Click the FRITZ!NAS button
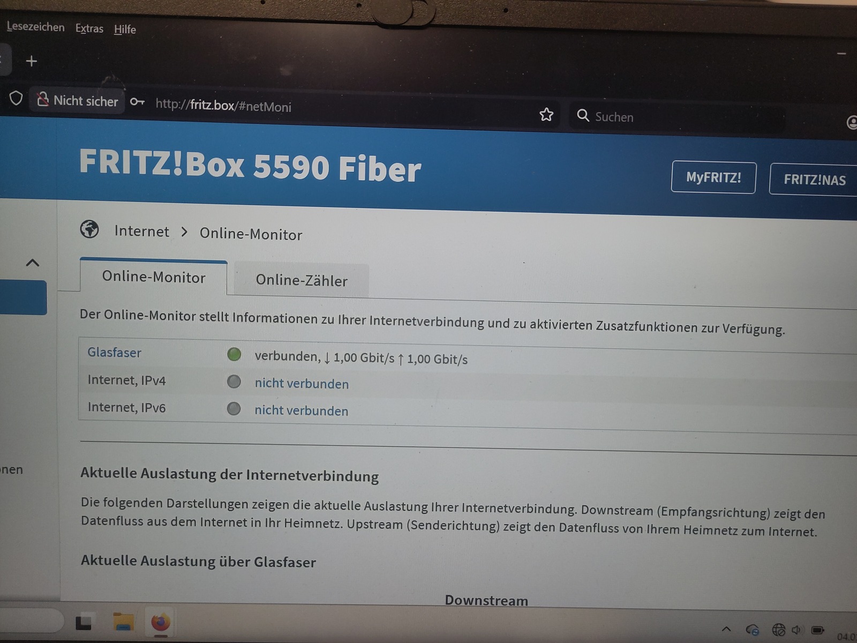This screenshot has width=857, height=643. pos(814,180)
